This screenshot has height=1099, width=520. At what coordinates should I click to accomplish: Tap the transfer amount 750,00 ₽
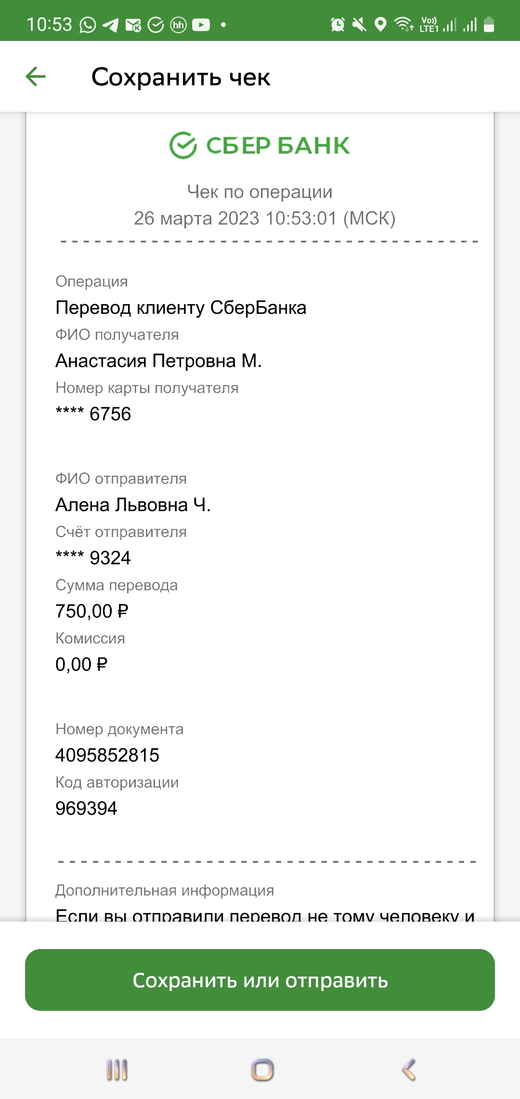click(x=92, y=611)
